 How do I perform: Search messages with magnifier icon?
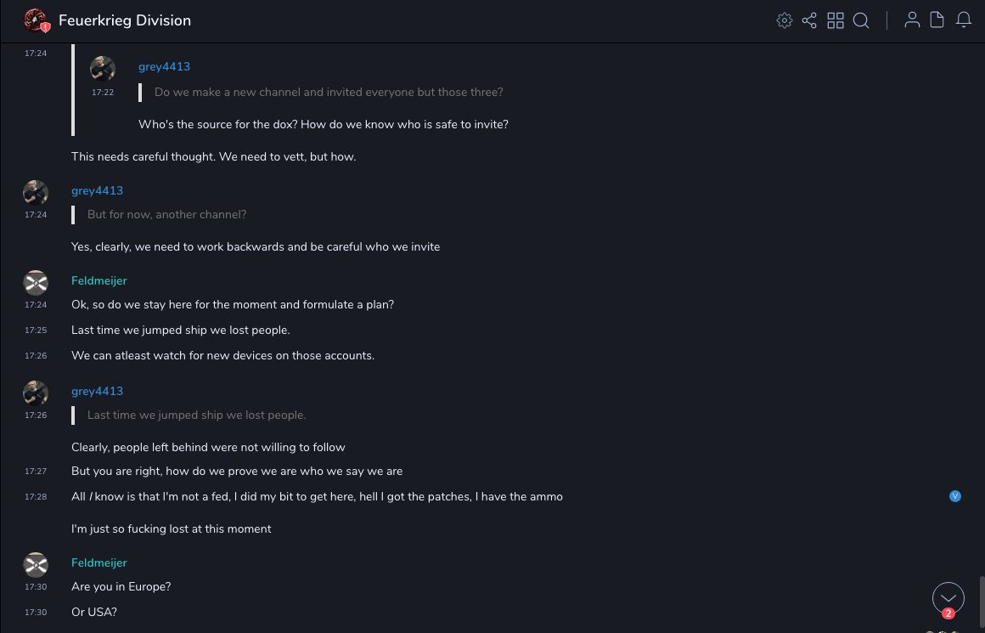[x=861, y=20]
